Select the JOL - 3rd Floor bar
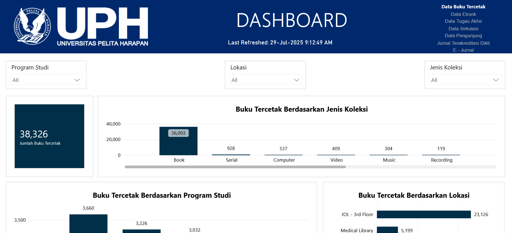Image resolution: width=512 pixels, height=233 pixels. pos(424,214)
